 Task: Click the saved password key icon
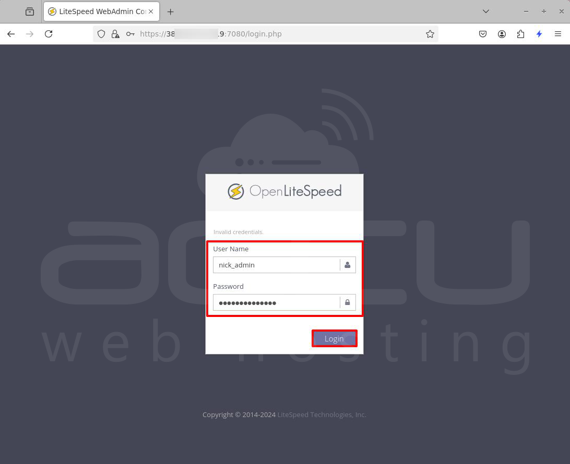(130, 34)
